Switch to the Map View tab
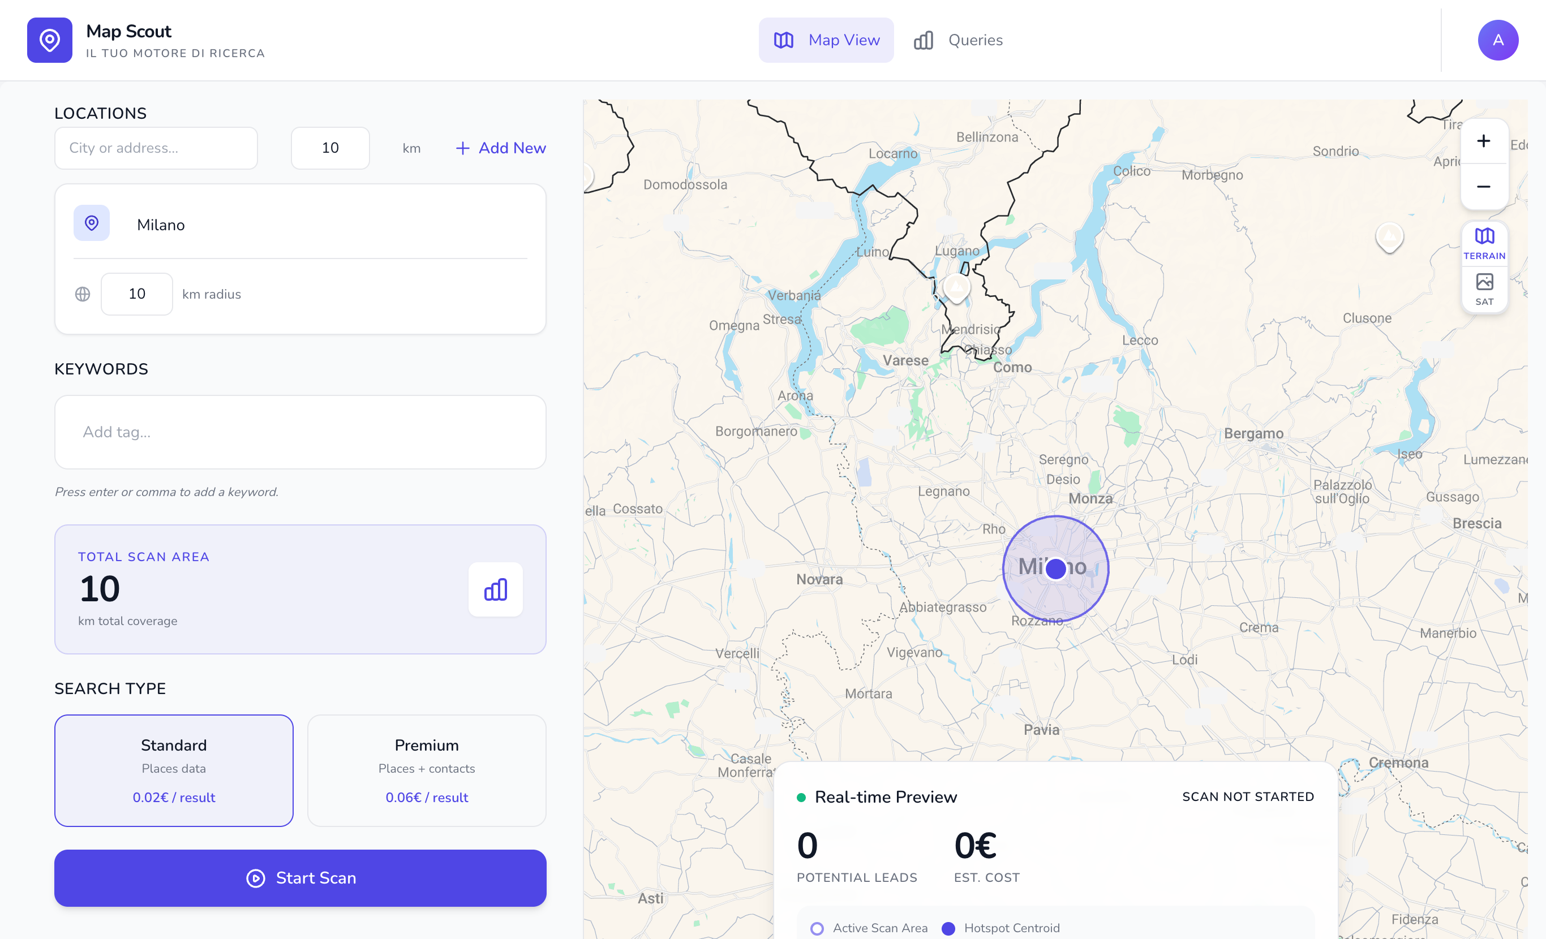 (x=826, y=40)
